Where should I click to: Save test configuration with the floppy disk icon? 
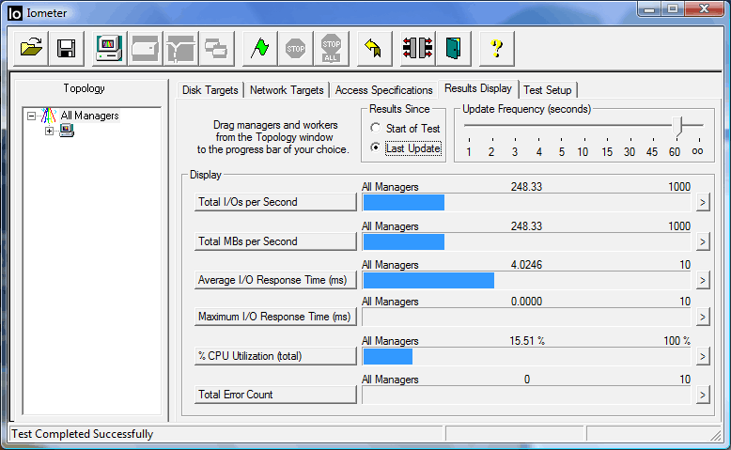[66, 48]
